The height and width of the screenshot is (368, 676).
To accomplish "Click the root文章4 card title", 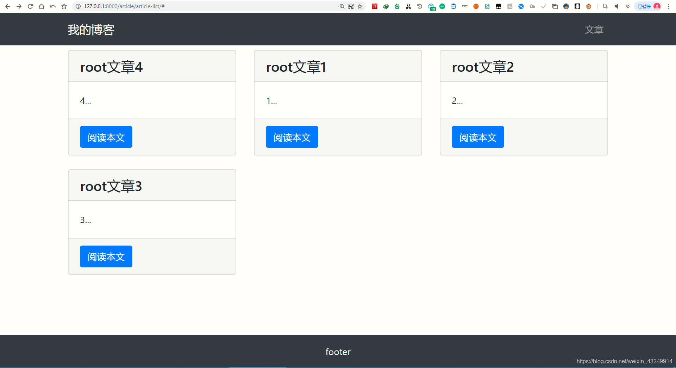I will click(x=111, y=67).
